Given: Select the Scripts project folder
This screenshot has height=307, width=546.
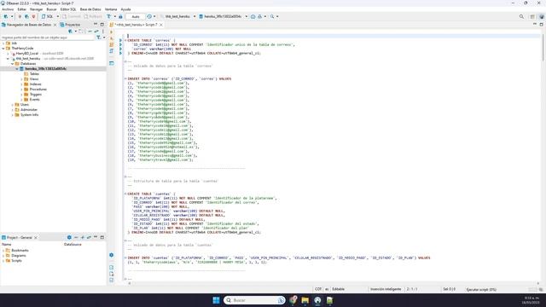Looking at the screenshot, I should (16, 261).
